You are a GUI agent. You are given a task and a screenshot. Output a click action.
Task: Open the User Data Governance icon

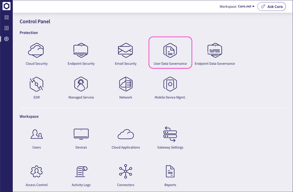170,50
